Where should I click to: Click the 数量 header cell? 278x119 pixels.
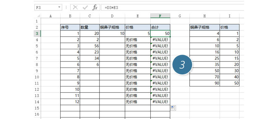[90, 27]
